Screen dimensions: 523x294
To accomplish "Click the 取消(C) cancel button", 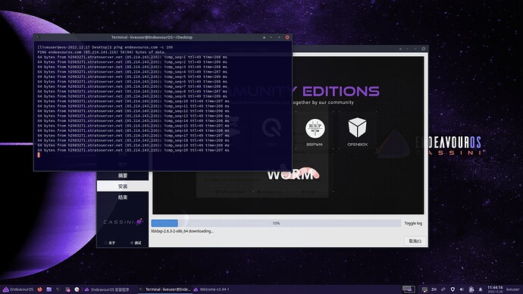I will click(x=415, y=241).
